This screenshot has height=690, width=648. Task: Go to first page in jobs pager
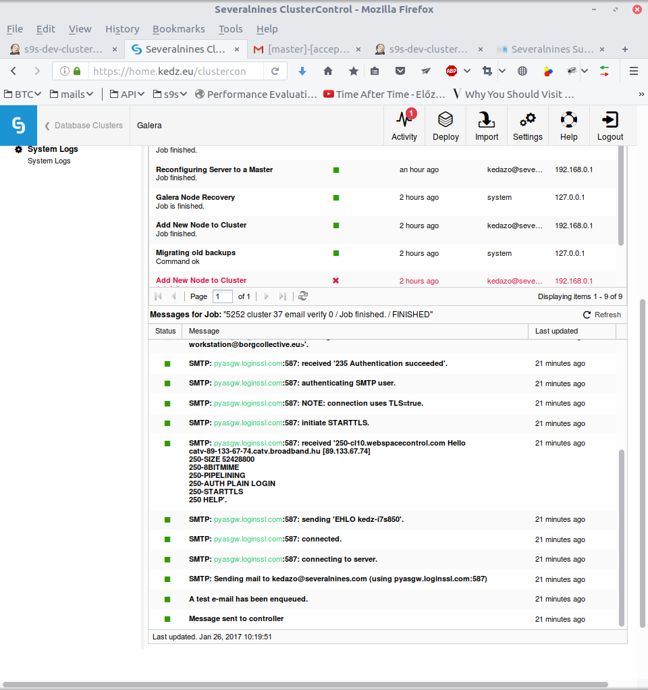[159, 296]
